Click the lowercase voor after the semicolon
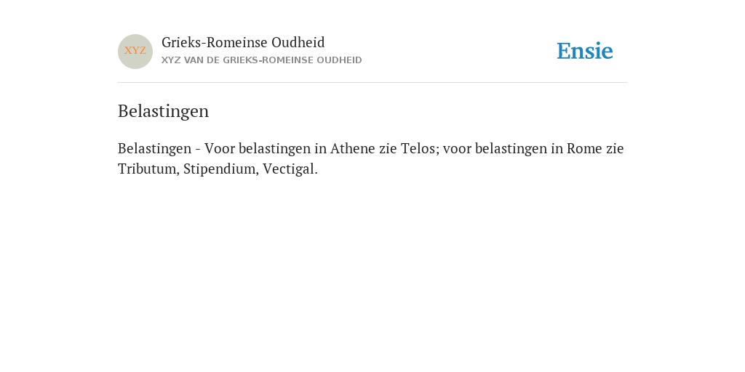 (457, 149)
